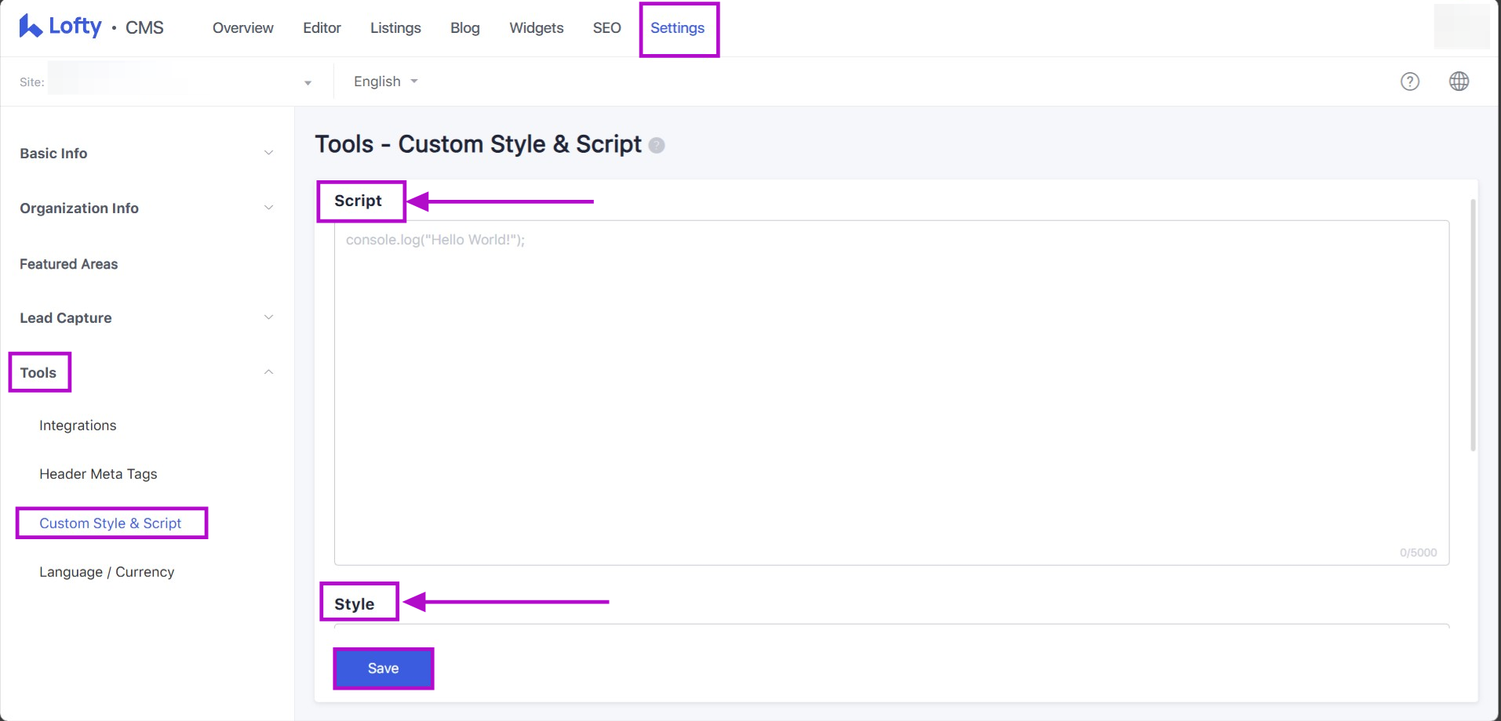Open the English language dropdown
The image size is (1501, 721).
[385, 82]
